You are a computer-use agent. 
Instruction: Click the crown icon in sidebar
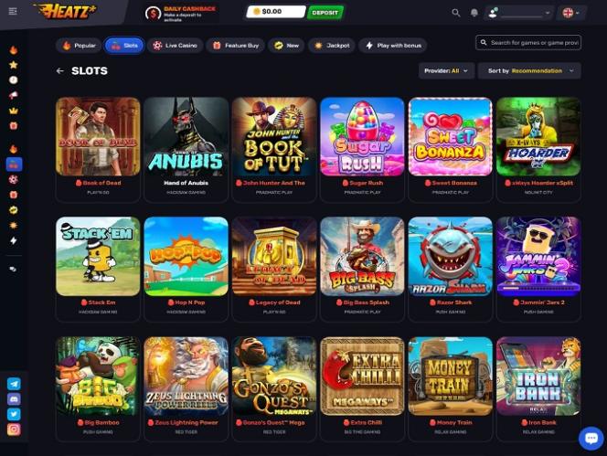[14, 111]
